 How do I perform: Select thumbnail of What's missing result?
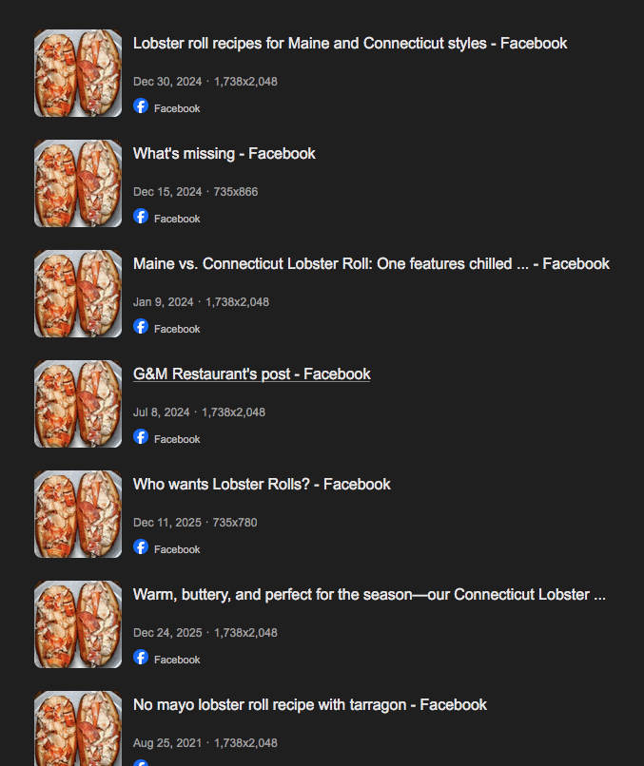pyautogui.click(x=78, y=183)
